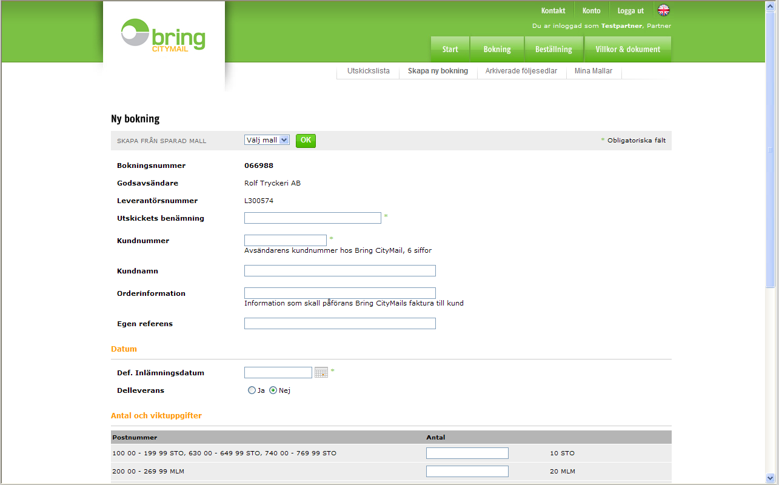779x485 pixels.
Task: Switch language via the UK flag icon
Action: 664,10
